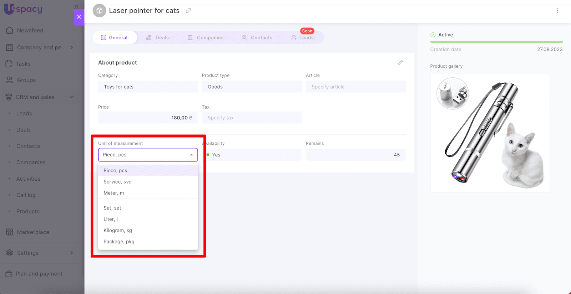Collapse the CRM and sales section
Image resolution: width=571 pixels, height=294 pixels.
click(x=72, y=97)
